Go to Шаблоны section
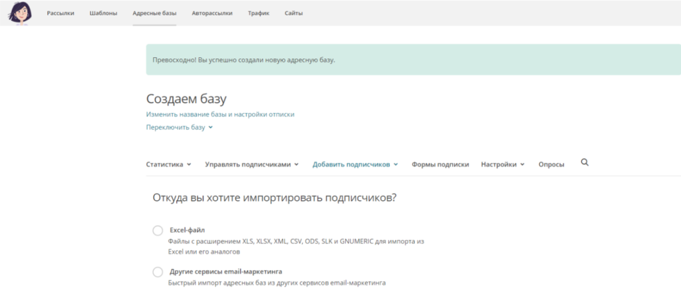 pyautogui.click(x=103, y=13)
